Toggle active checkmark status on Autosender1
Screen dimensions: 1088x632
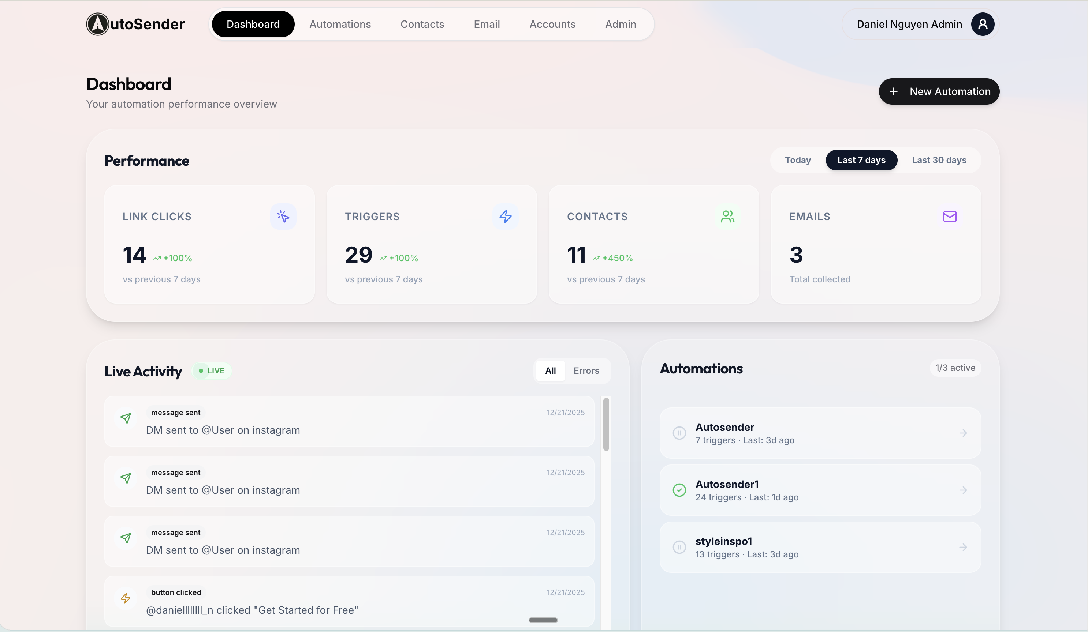click(679, 490)
